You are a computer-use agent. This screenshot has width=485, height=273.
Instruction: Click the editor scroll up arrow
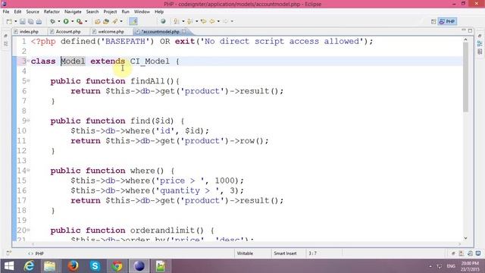pyautogui.click(x=465, y=40)
